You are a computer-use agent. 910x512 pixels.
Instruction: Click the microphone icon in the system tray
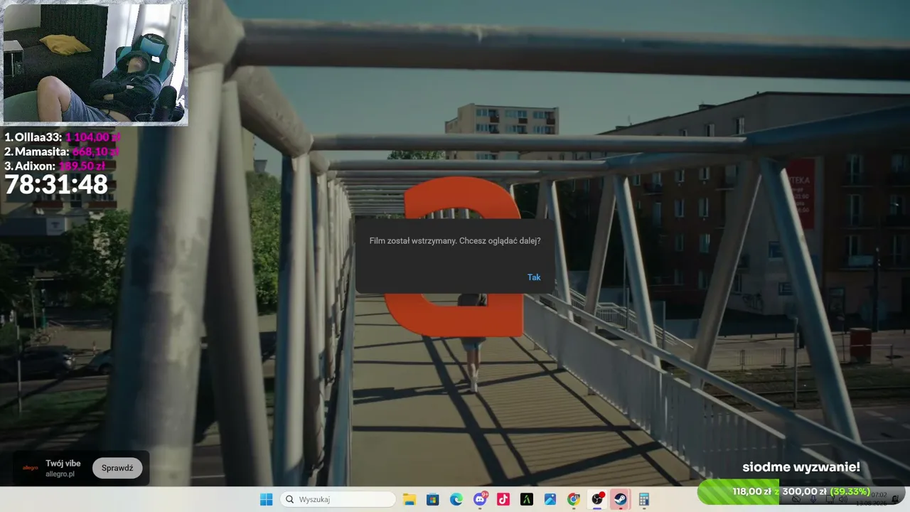[813, 499]
